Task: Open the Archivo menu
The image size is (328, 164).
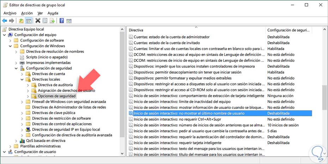Action: coord(10,13)
